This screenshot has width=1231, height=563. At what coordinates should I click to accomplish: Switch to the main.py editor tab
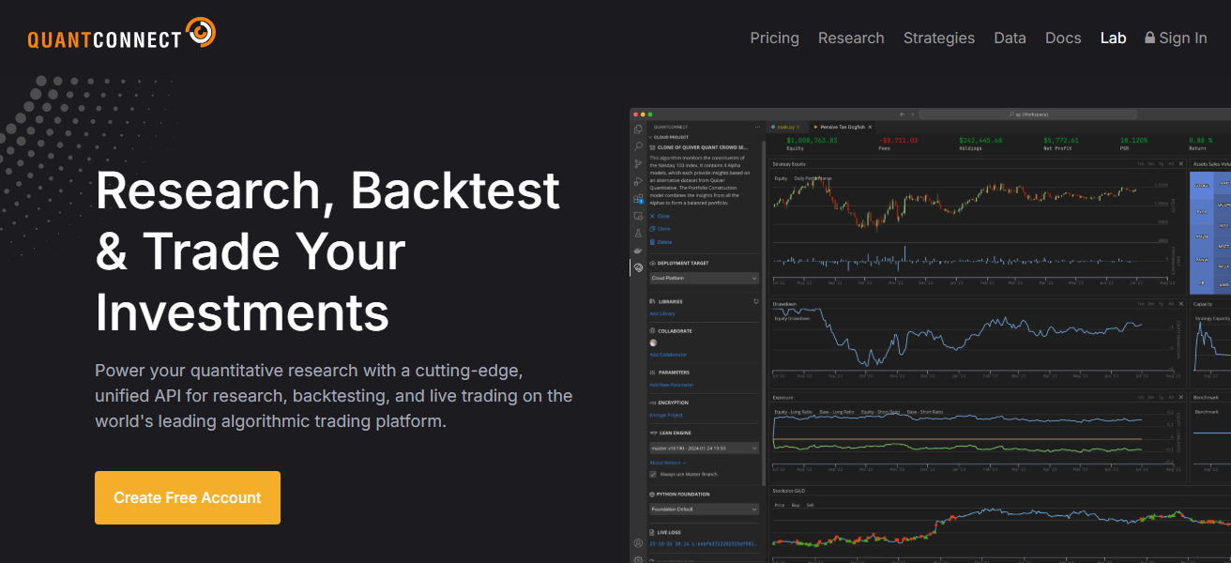click(x=786, y=127)
